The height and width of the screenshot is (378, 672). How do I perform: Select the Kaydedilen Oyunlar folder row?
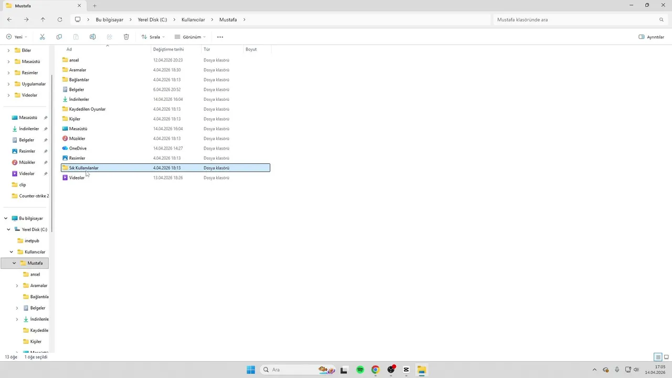coord(165,109)
